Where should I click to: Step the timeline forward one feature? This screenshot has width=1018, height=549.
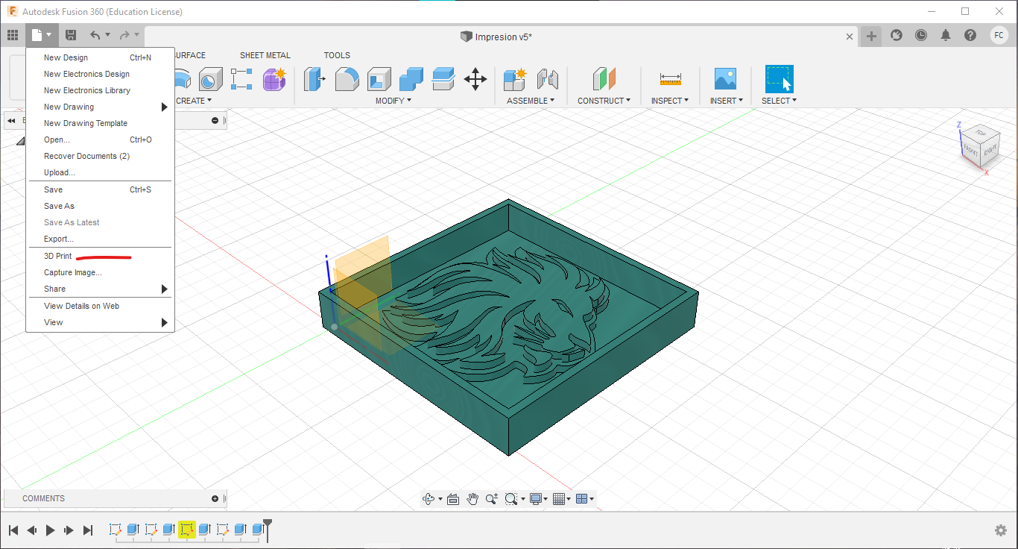click(69, 530)
